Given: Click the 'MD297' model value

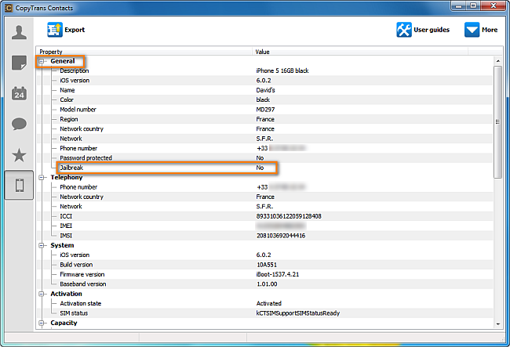Looking at the screenshot, I should coord(265,110).
